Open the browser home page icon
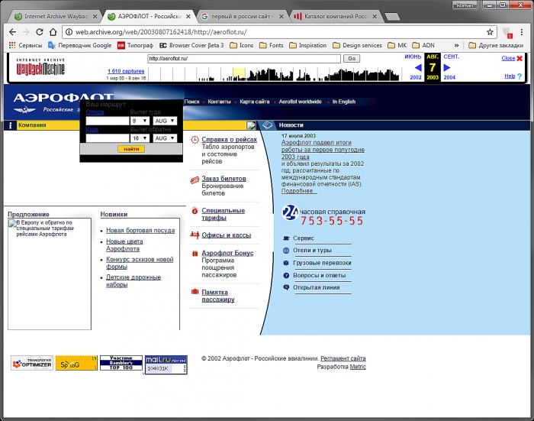This screenshot has width=534, height=421. click(x=53, y=32)
